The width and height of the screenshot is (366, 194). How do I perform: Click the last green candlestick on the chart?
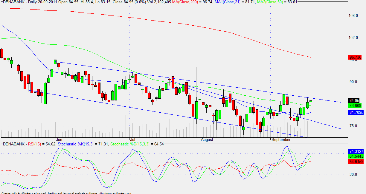point(311,101)
